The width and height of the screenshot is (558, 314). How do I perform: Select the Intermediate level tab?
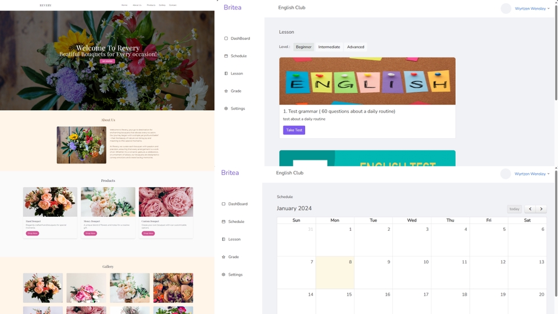tap(329, 47)
